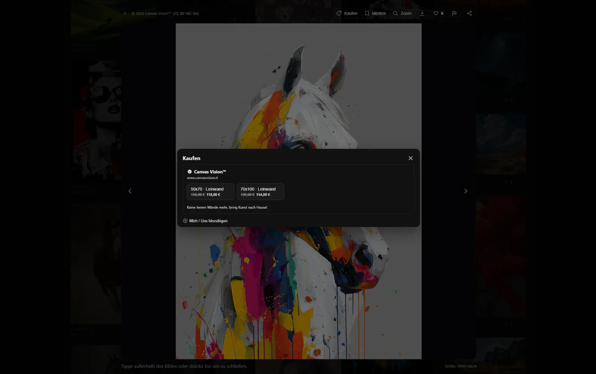This screenshot has width=596, height=374.
Task: Click the verified badge beside Canvas Vision
Action: point(189,172)
